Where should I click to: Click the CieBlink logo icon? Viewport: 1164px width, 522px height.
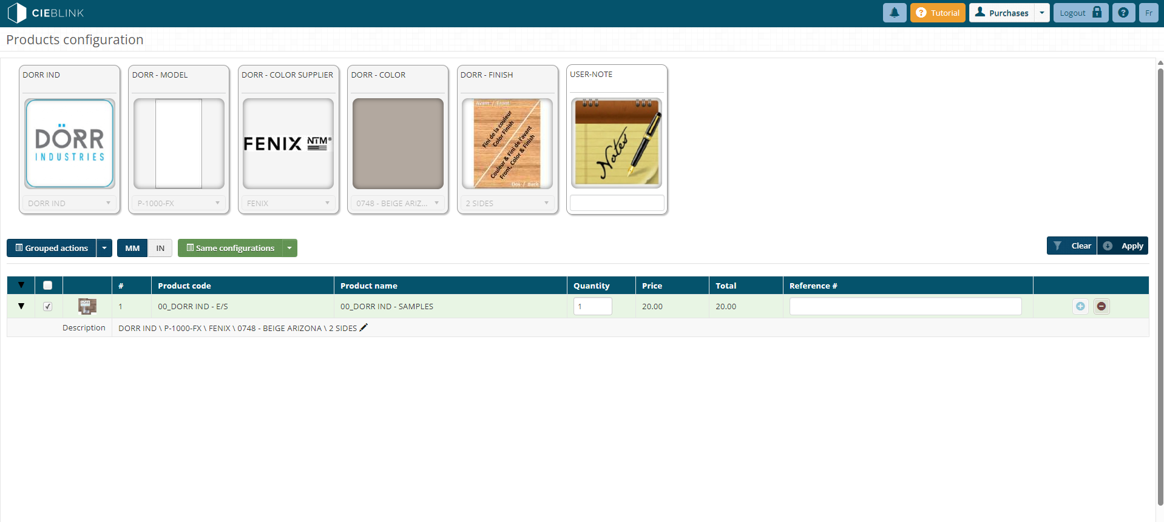click(x=17, y=13)
